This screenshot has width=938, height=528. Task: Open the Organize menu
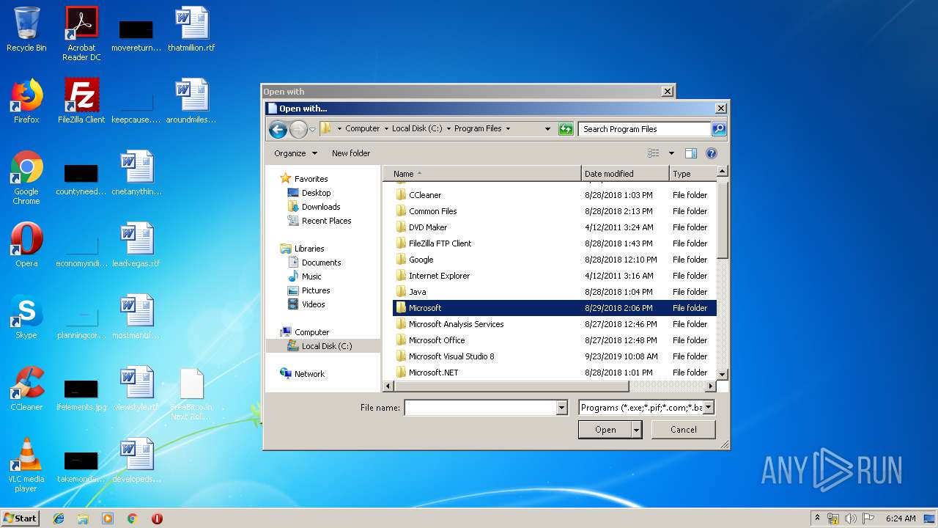(x=295, y=153)
